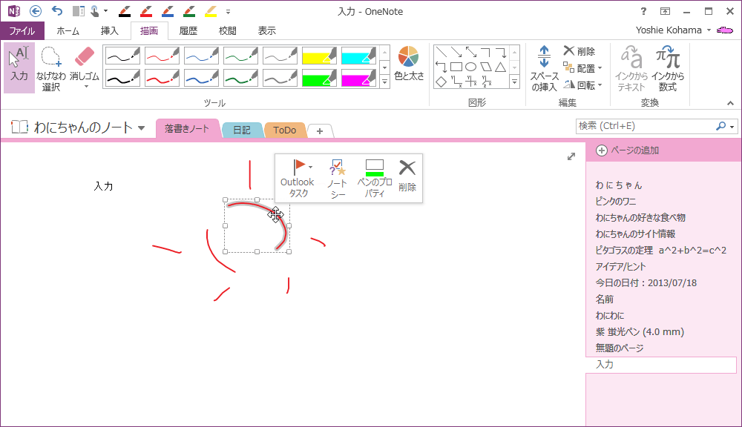
Task: Open the 配置 arrange dropdown
Action: click(582, 68)
